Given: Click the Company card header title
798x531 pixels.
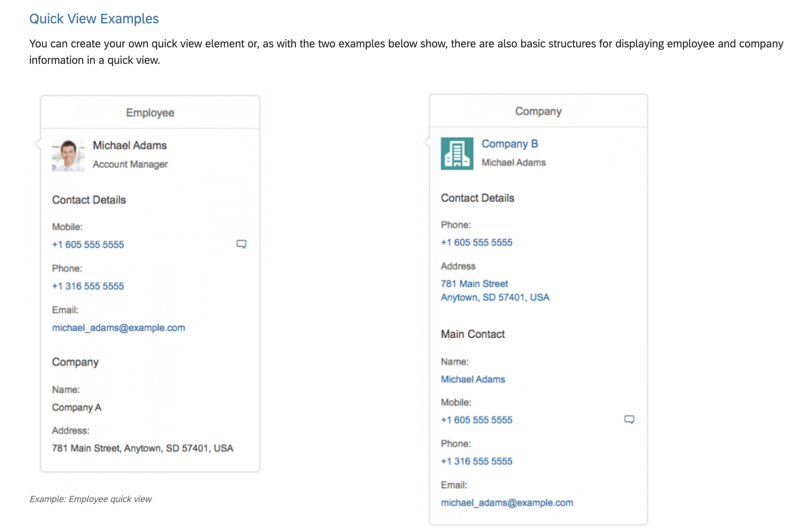Looking at the screenshot, I should 539,111.
